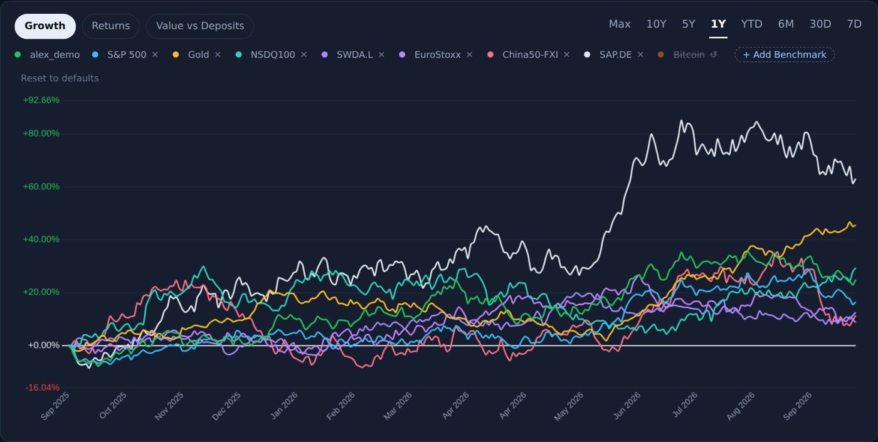Click the +20.00% axis label

tap(41, 292)
